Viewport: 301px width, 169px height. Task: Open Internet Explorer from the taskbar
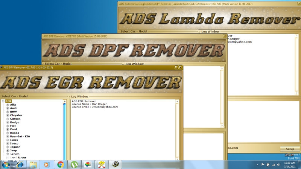click(20, 164)
